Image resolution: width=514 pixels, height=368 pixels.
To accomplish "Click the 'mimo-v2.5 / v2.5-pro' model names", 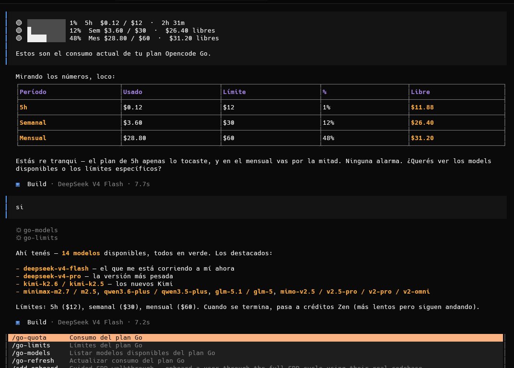I will coord(318,292).
